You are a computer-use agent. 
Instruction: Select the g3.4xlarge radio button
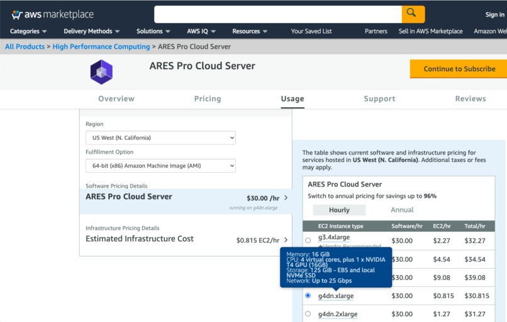pos(308,240)
